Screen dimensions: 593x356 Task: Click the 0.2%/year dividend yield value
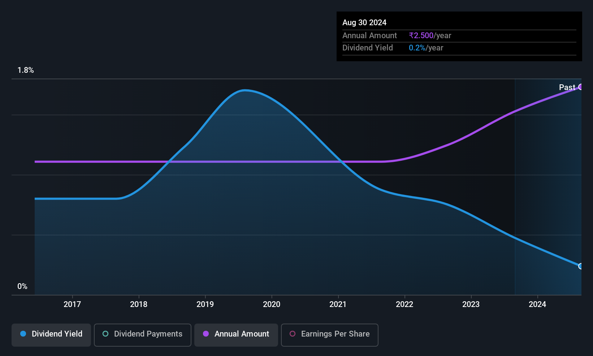pos(426,48)
